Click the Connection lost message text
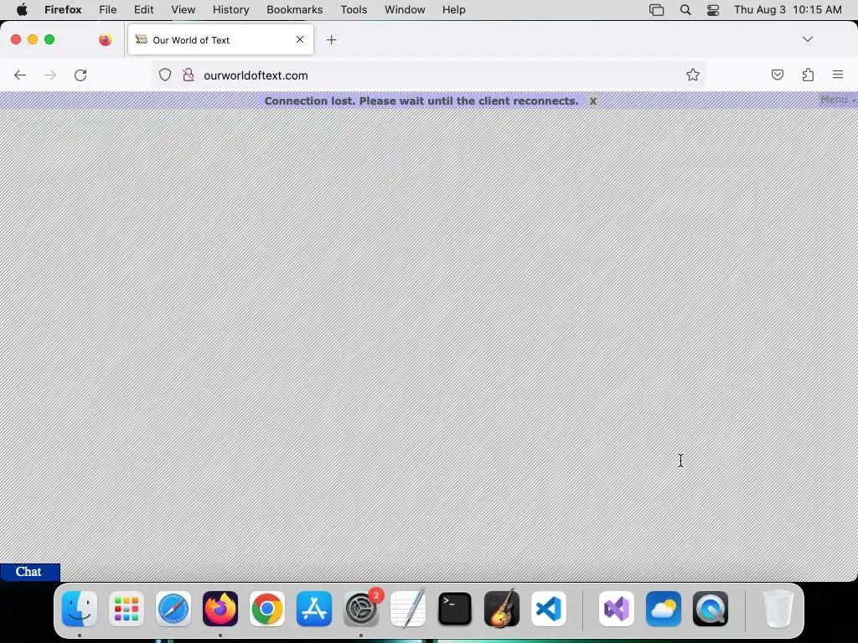The width and height of the screenshot is (858, 643). pos(421,100)
